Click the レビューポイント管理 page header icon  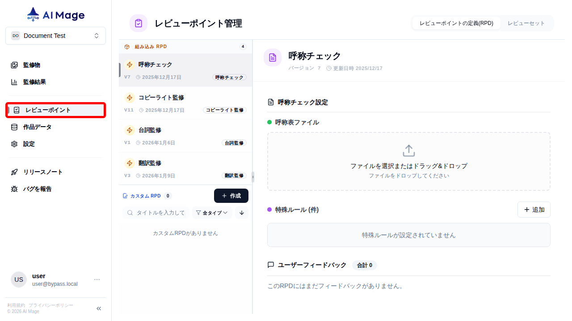(x=139, y=23)
